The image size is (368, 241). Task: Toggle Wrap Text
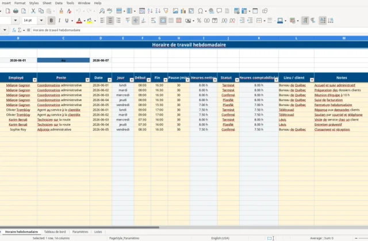click(154, 21)
